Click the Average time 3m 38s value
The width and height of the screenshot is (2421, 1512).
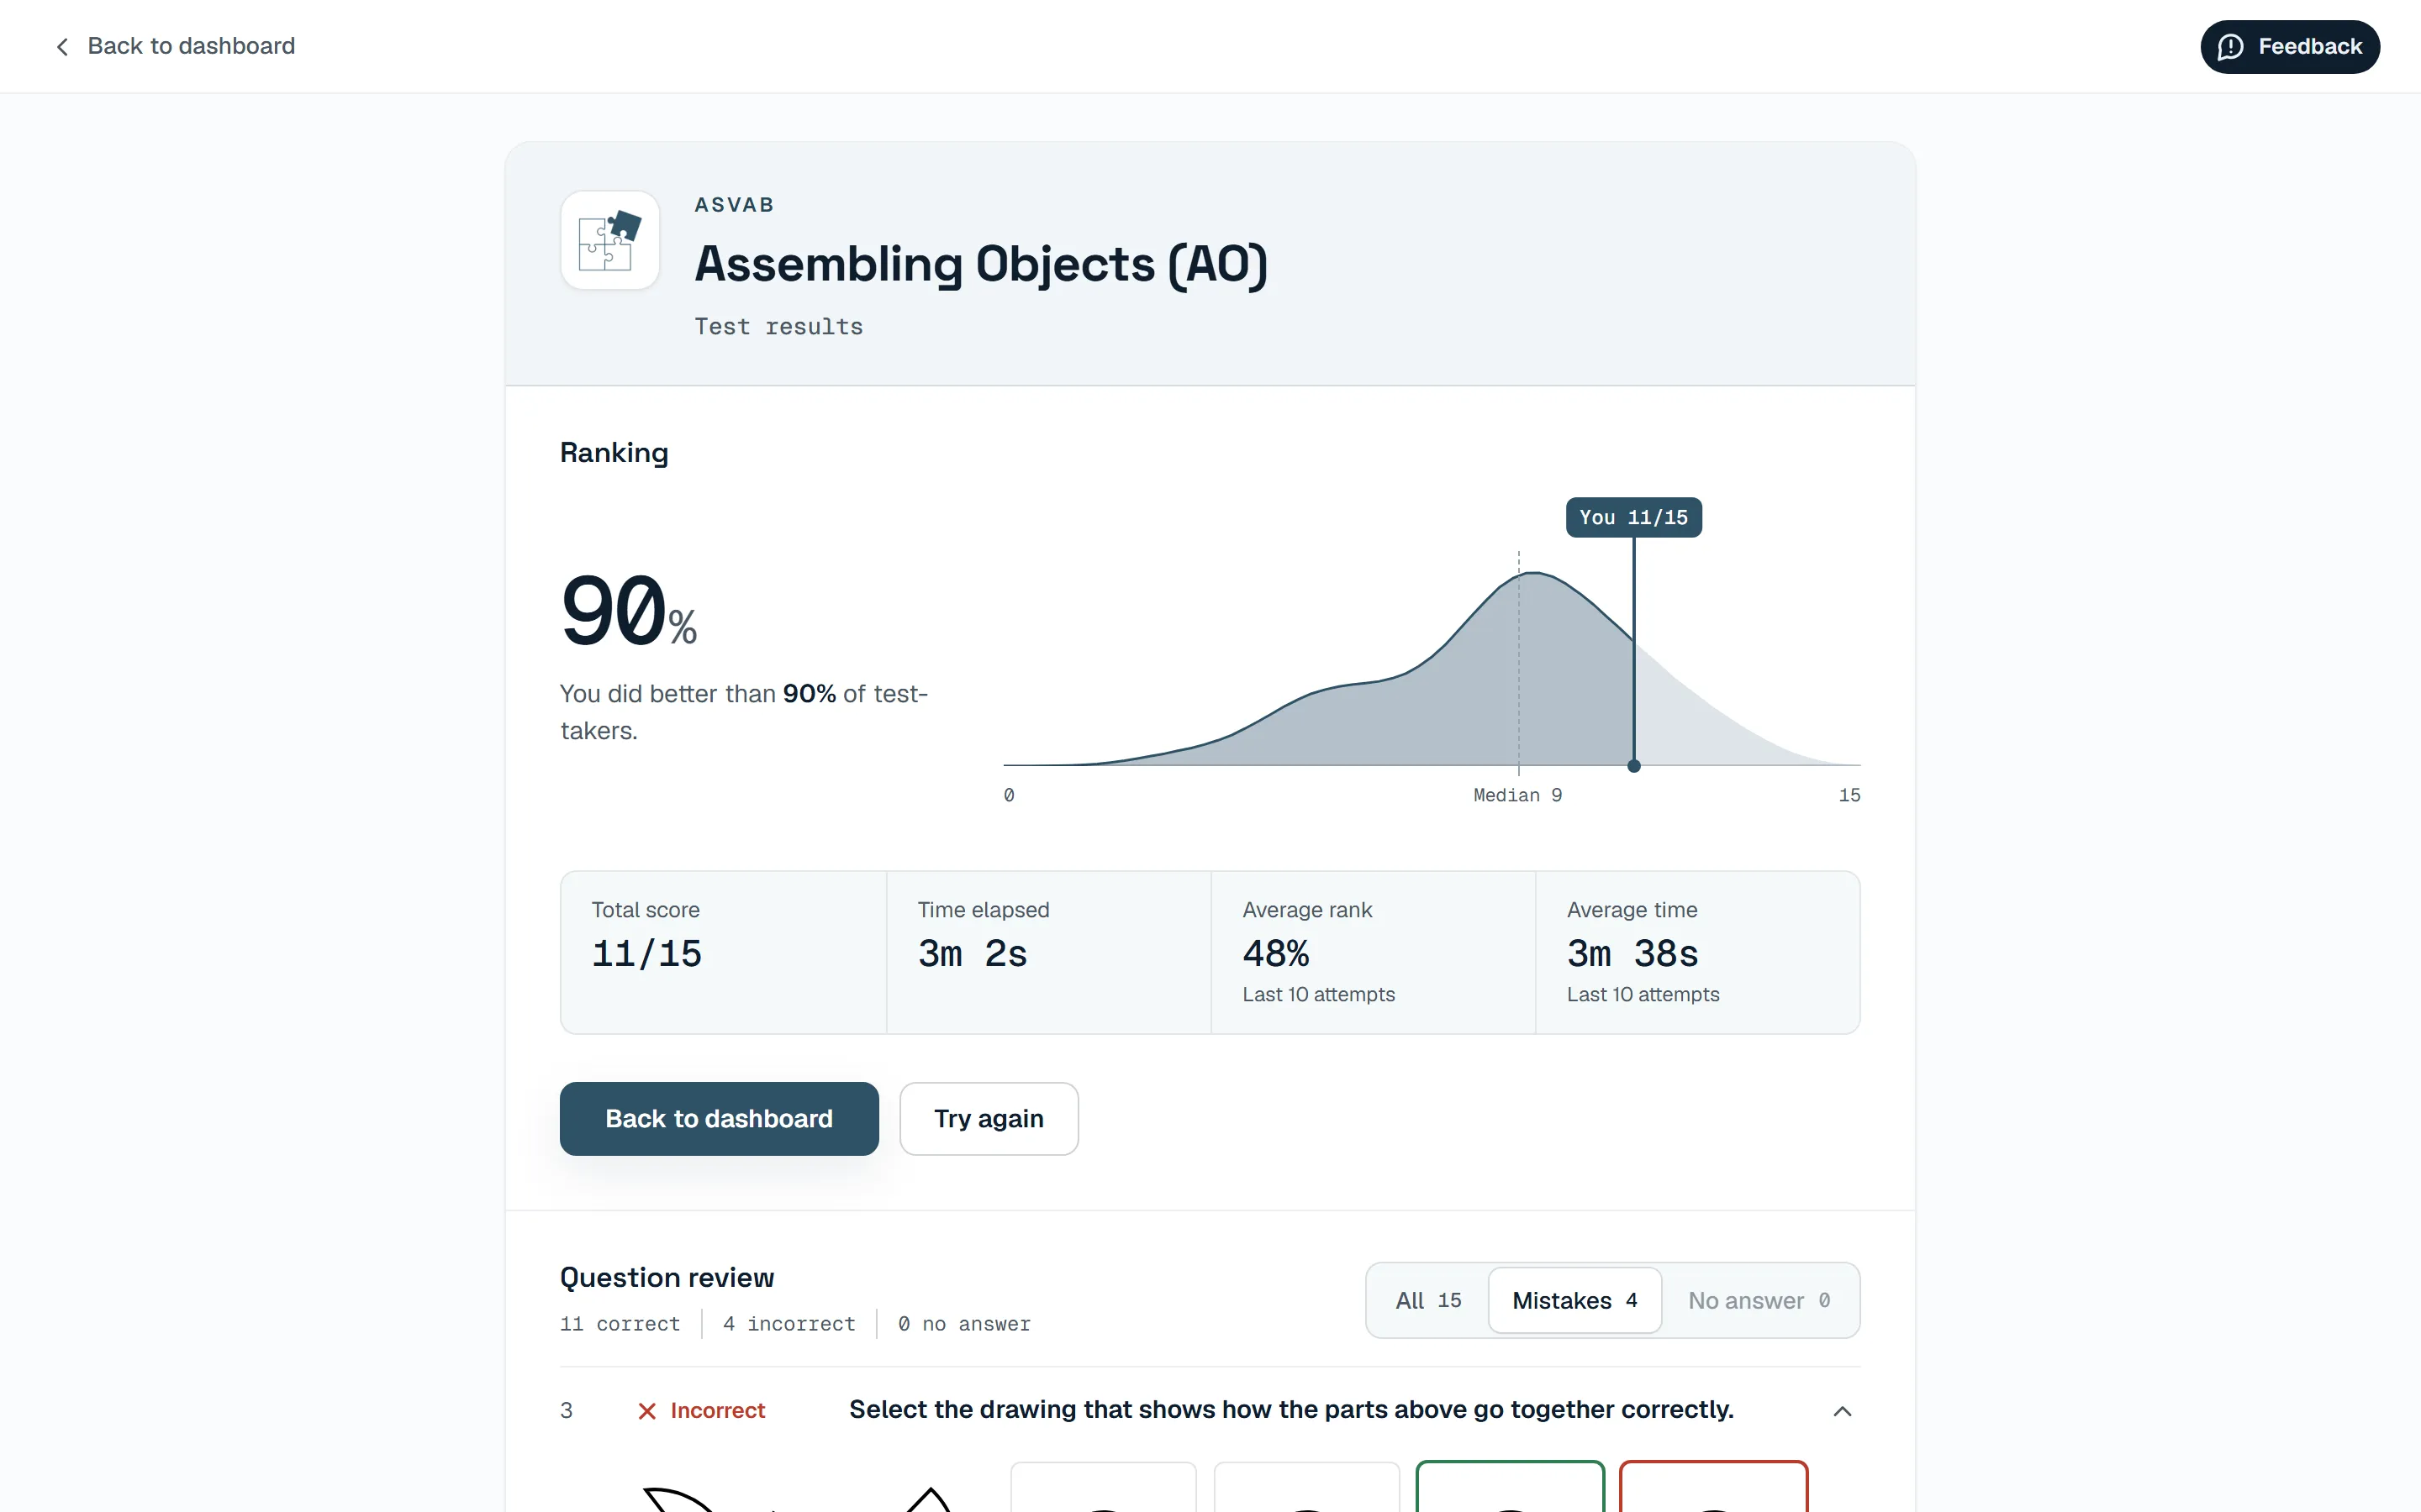coord(1632,953)
